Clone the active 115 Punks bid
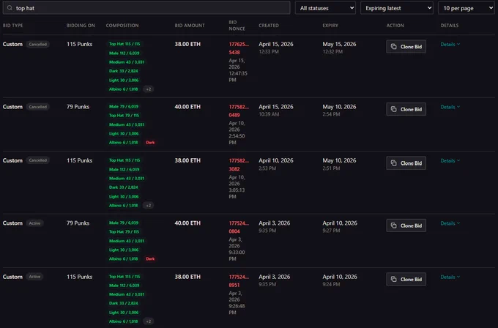The width and height of the screenshot is (498, 328). coord(406,280)
